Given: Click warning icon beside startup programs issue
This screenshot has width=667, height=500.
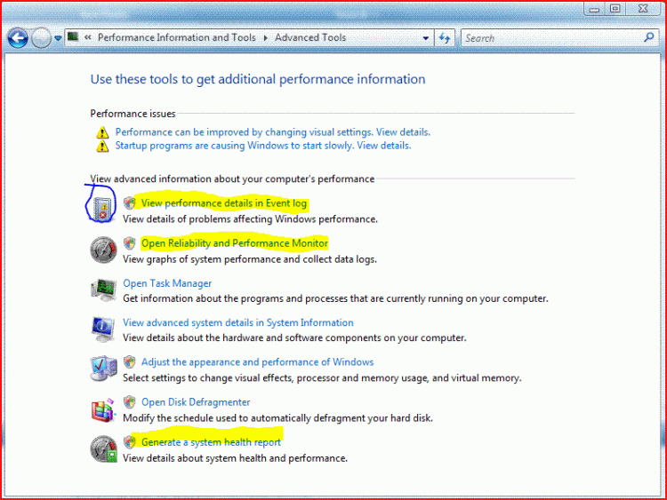Looking at the screenshot, I should (x=102, y=147).
